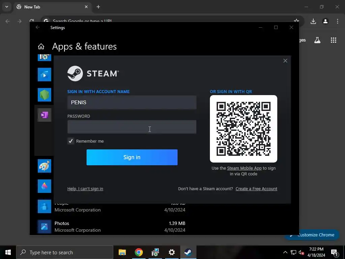The image size is (345, 259).
Task: Go back in Settings window
Action: pos(38,27)
